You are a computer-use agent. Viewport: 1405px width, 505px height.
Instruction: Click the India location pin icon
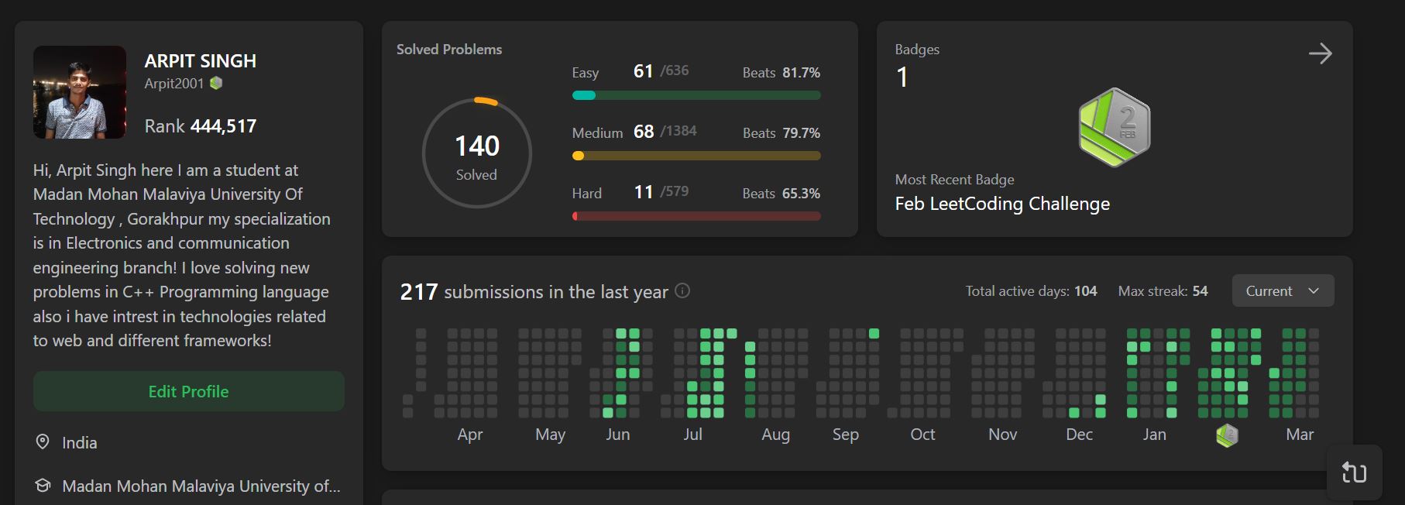43,441
